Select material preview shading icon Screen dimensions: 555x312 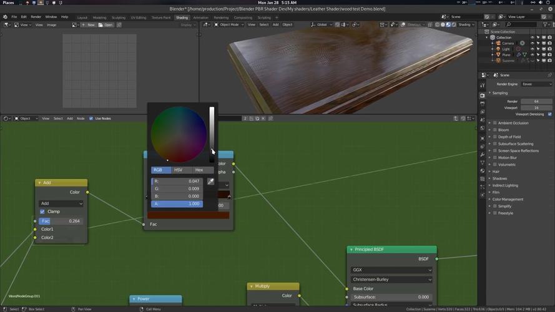pyautogui.click(x=448, y=25)
